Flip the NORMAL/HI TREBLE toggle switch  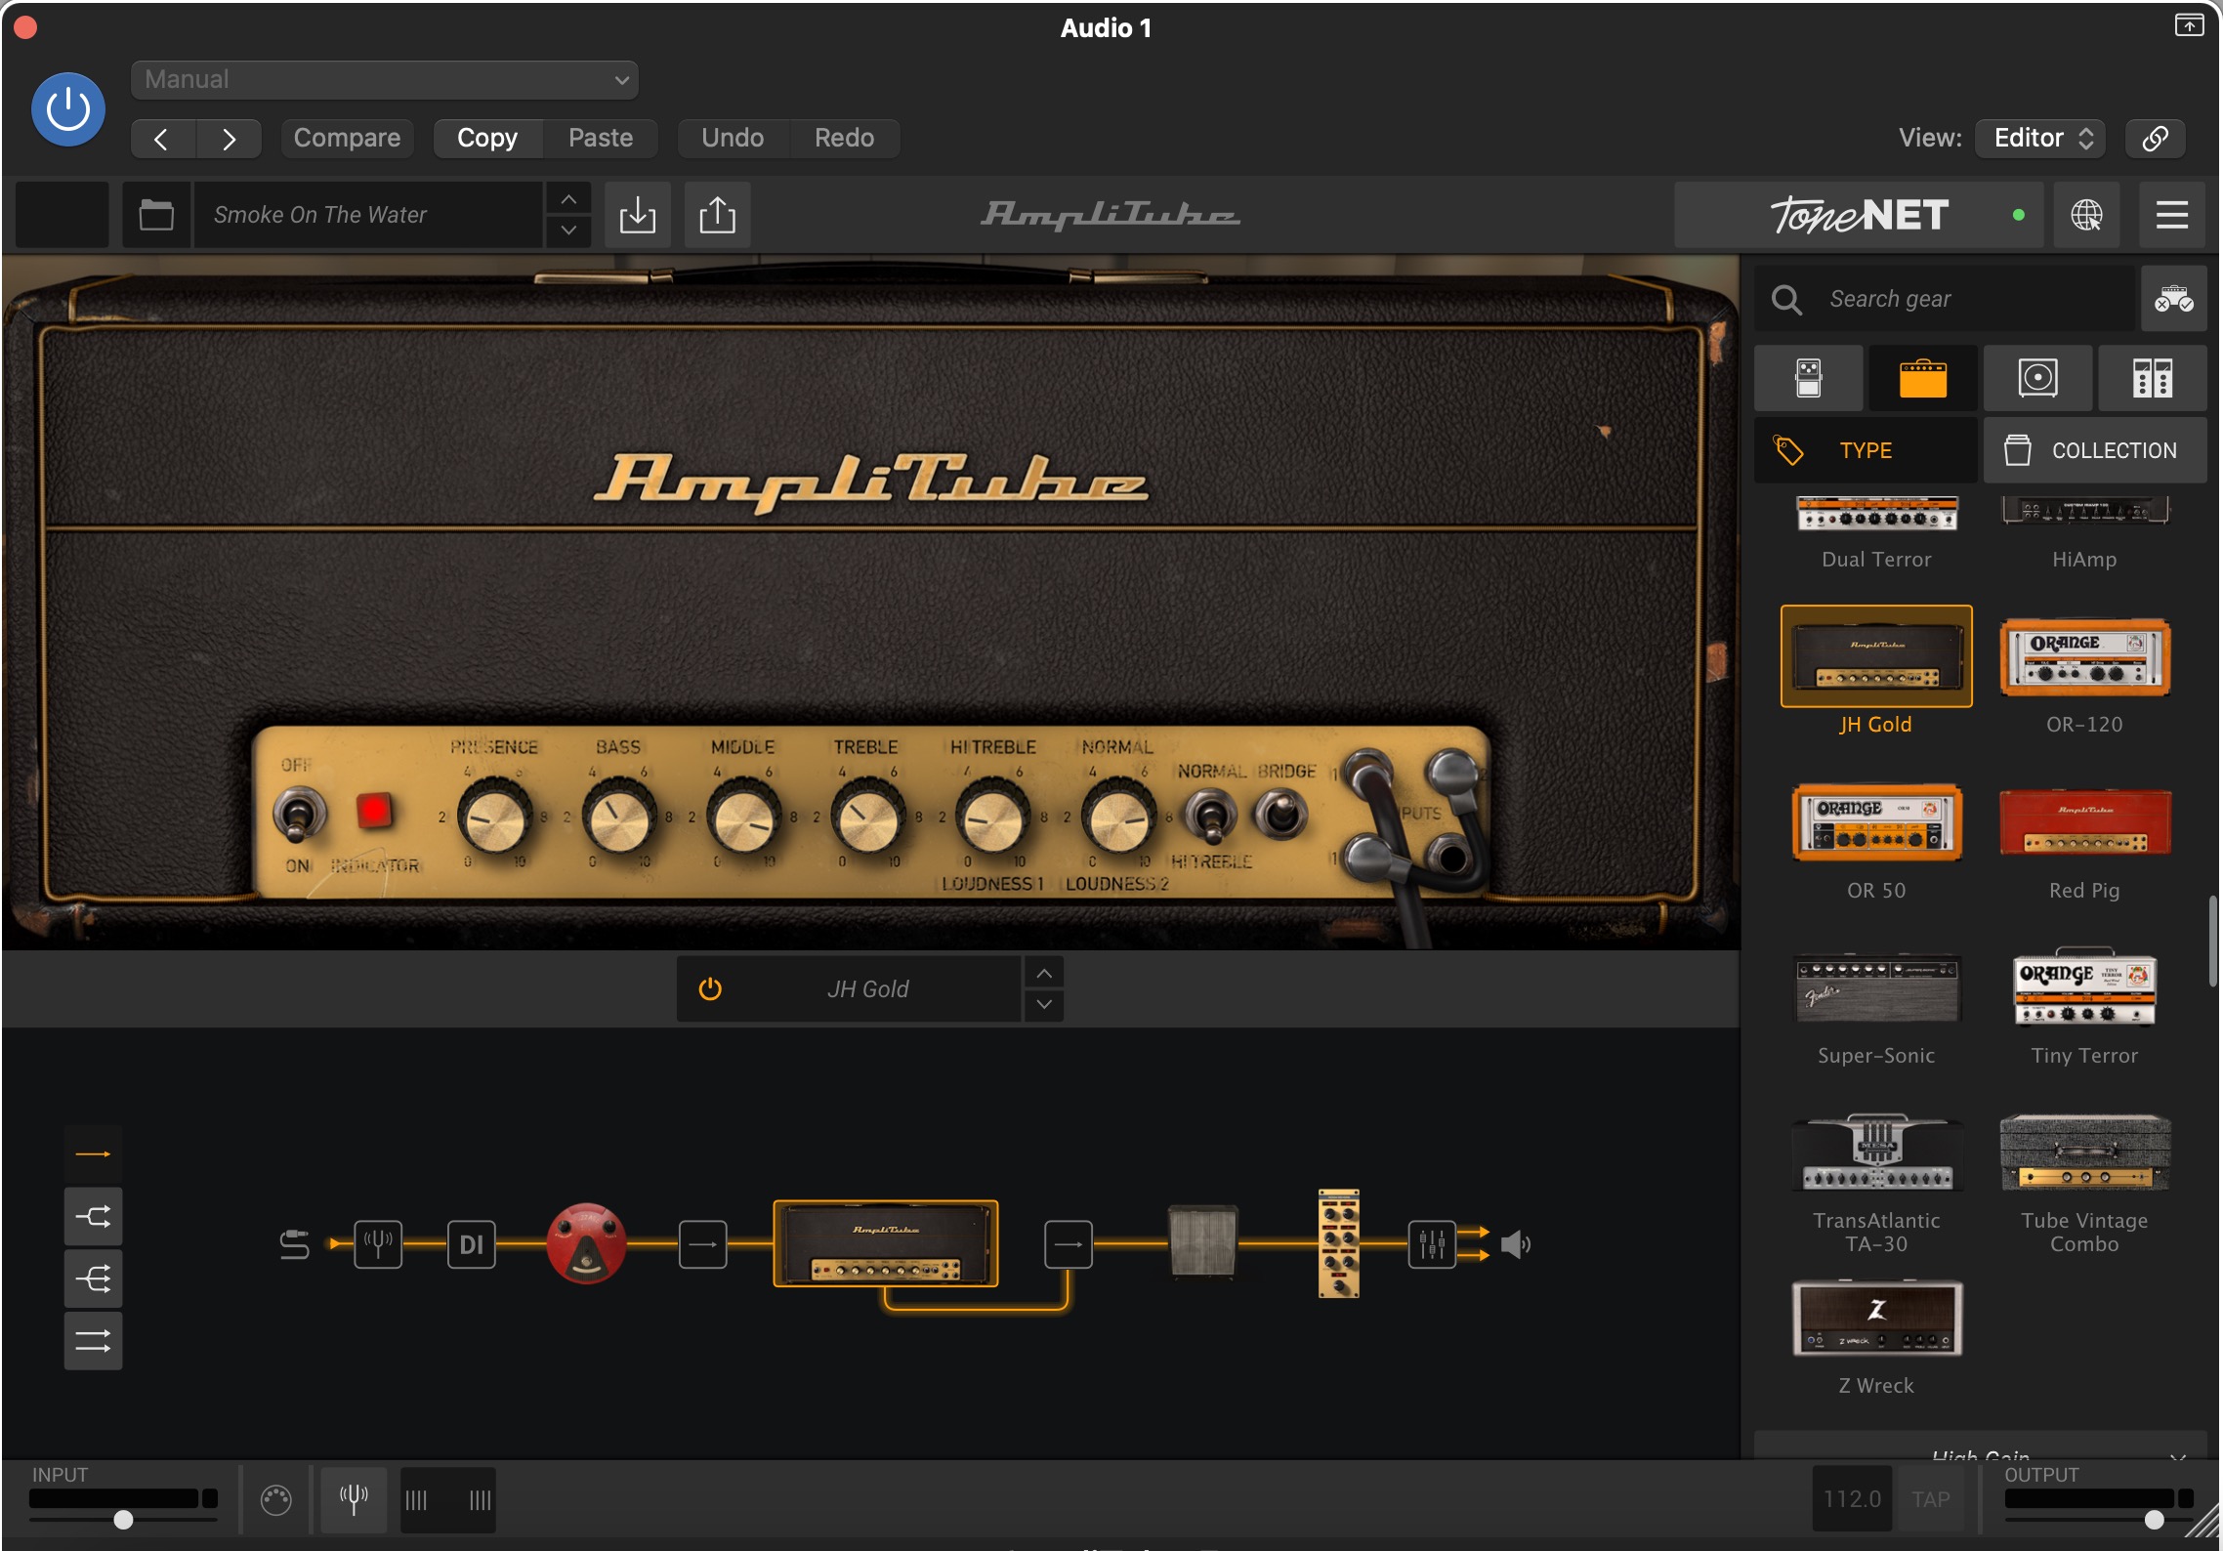pyautogui.click(x=1211, y=817)
